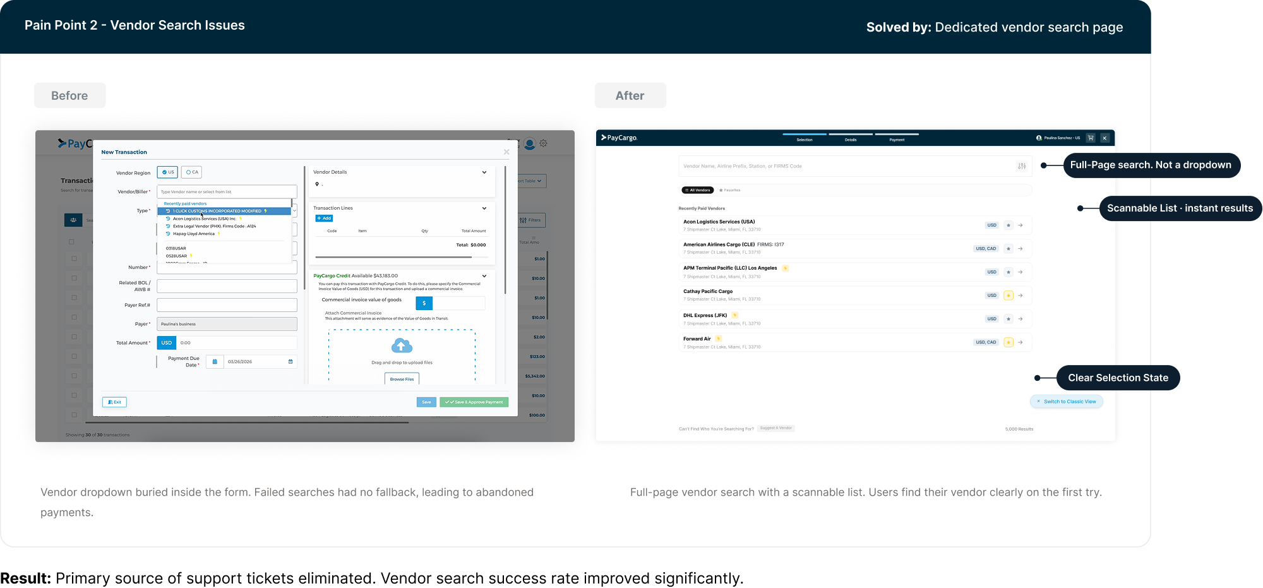This screenshot has height=588, width=1263.
Task: Pick 1 CLICK CUSTOMS INCORPORATED MODIFIED from list
Action: point(224,211)
